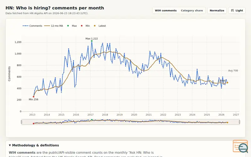The image size is (251, 157).
Task: Click the red Min 256 data point
Action: [x=34, y=97]
